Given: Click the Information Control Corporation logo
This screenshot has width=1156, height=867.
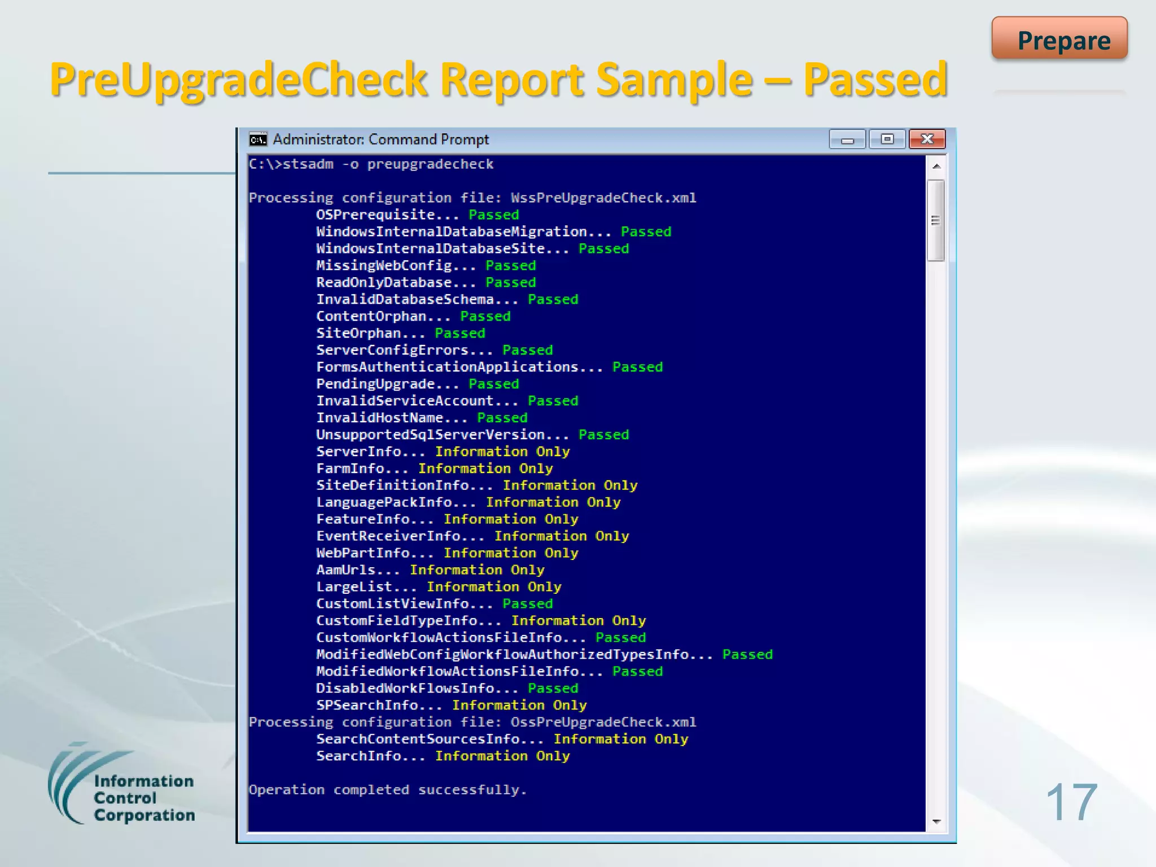Looking at the screenshot, I should pos(121,785).
